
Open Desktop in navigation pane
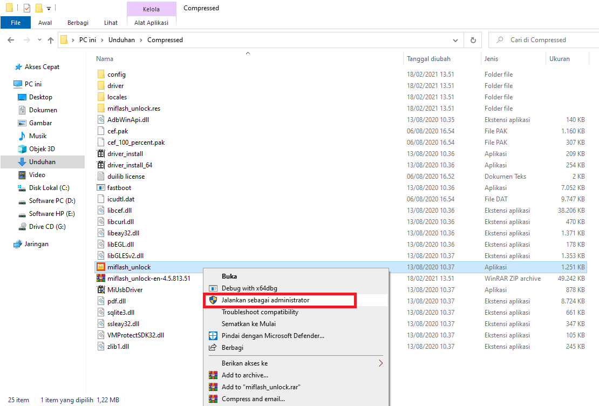click(40, 97)
